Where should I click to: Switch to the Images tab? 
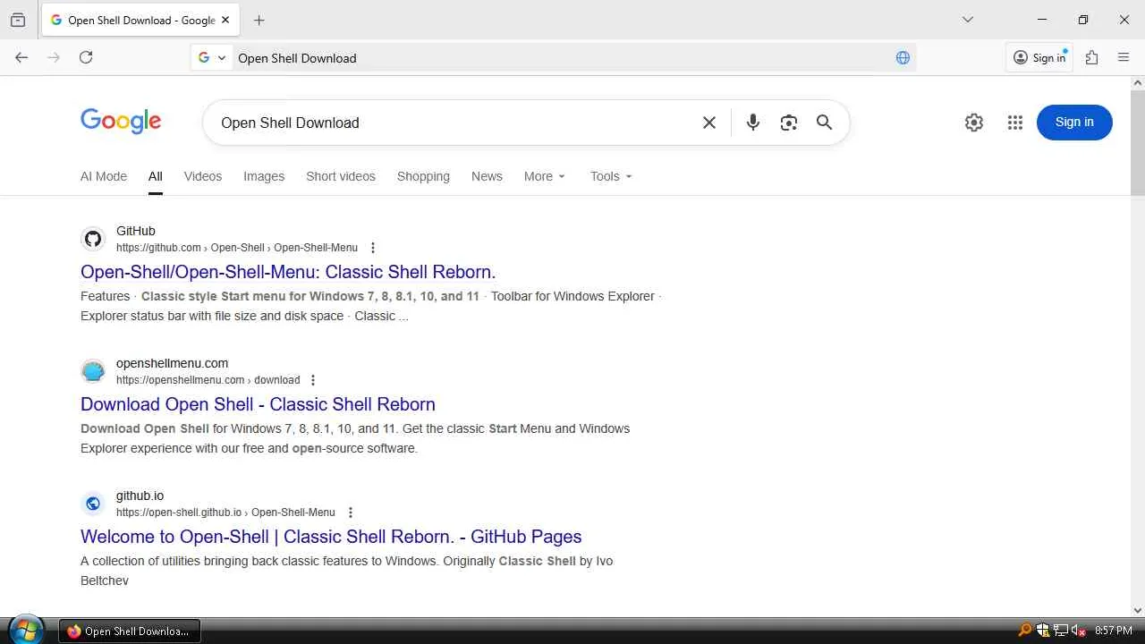264,176
